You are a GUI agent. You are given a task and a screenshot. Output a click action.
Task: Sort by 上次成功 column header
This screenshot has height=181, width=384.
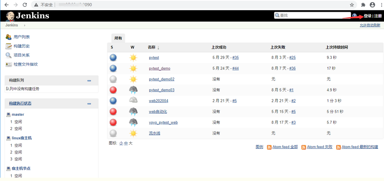tap(219, 47)
